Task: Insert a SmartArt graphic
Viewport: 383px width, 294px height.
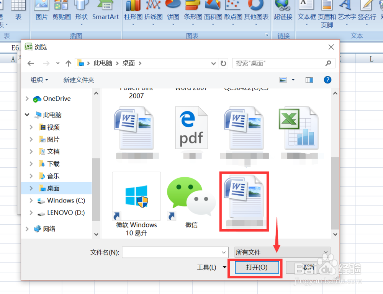Action: pos(105,10)
